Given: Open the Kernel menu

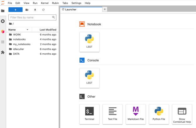Looking at the screenshot, I should (45, 3).
